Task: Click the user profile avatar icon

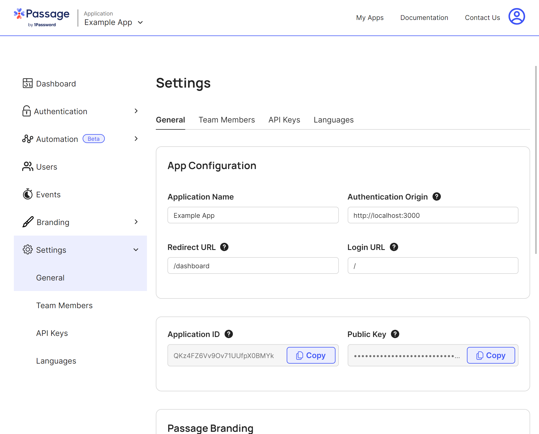Action: (x=517, y=16)
